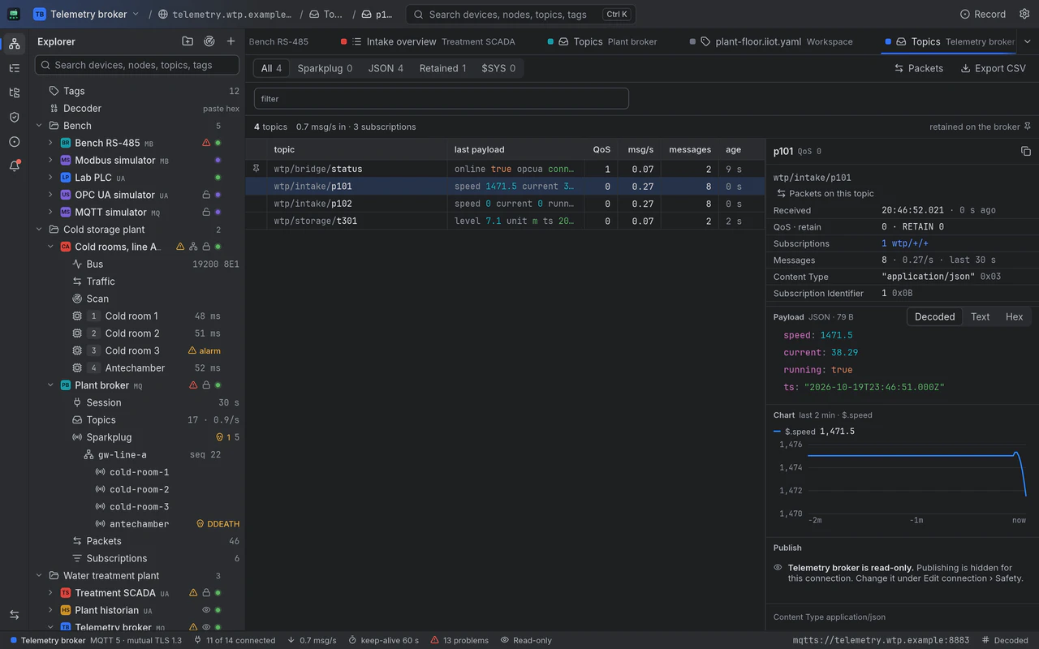Copy topic with the copy icon beside p101
Image resolution: width=1039 pixels, height=649 pixels.
[1025, 151]
